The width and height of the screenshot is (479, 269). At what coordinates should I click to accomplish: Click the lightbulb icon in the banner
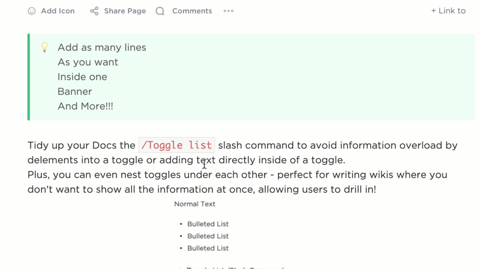point(44,47)
